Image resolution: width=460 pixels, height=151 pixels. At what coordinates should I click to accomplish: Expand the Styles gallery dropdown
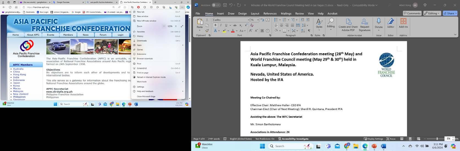[319, 30]
